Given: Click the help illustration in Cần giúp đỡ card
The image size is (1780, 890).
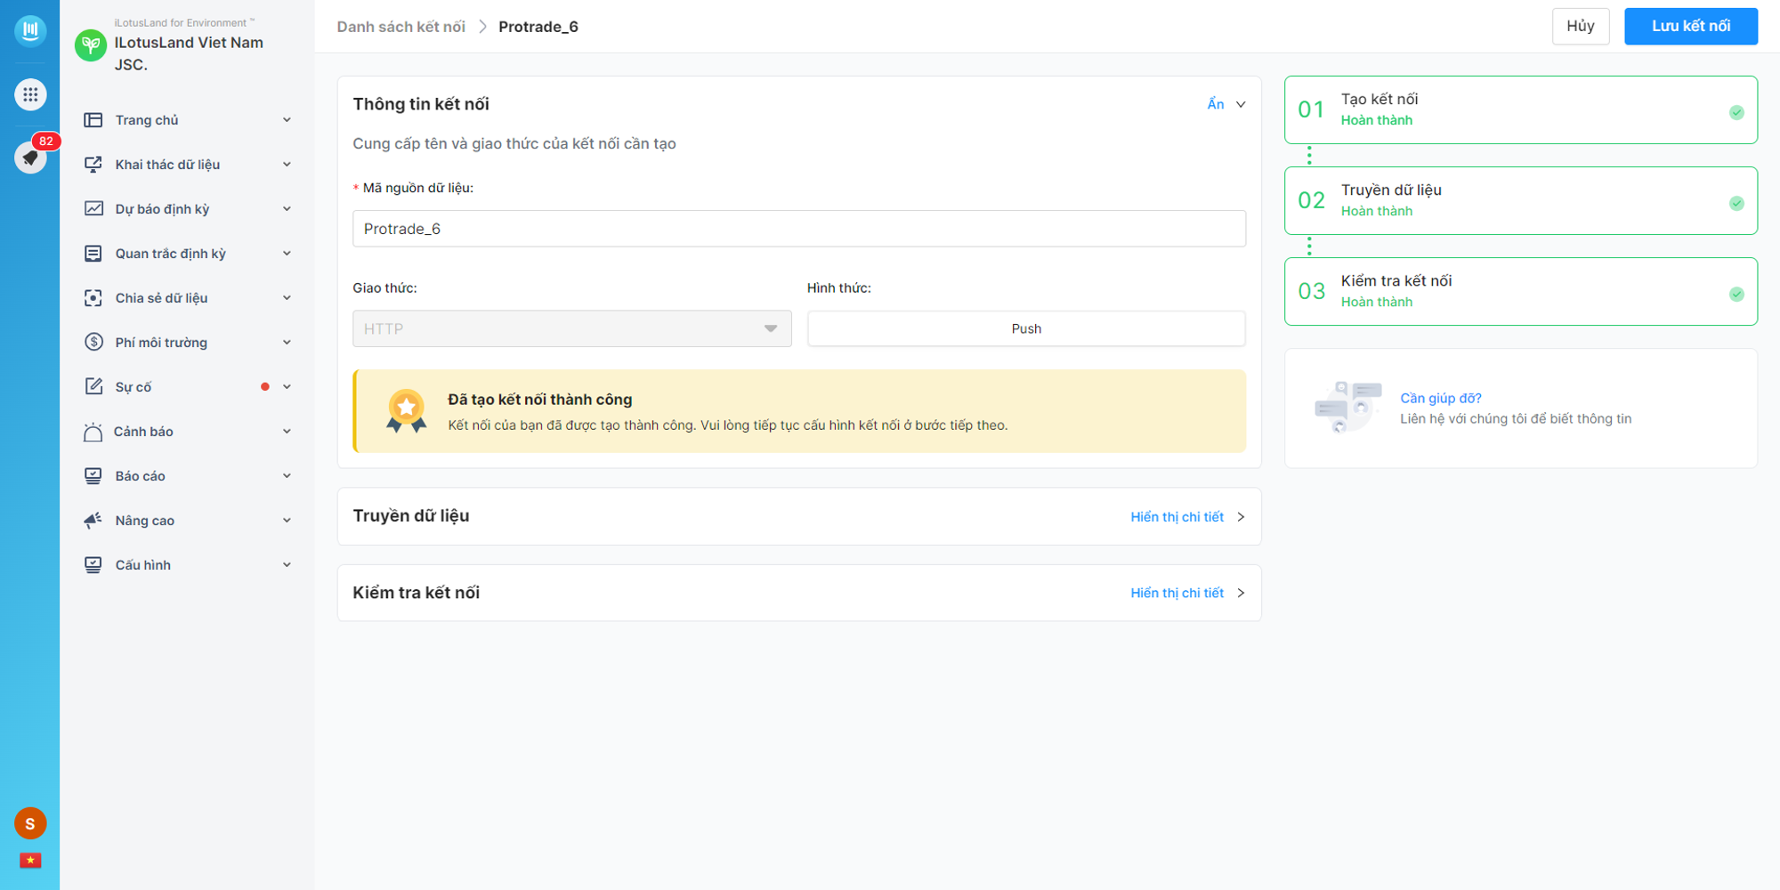Looking at the screenshot, I should click(1347, 407).
